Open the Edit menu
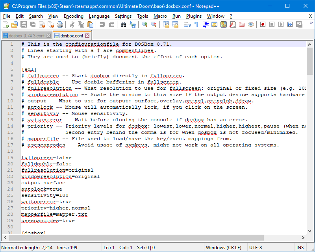The width and height of the screenshot is (315, 252). [19, 16]
